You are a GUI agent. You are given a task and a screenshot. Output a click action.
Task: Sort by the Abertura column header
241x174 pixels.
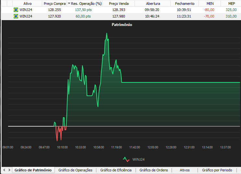[153, 4]
